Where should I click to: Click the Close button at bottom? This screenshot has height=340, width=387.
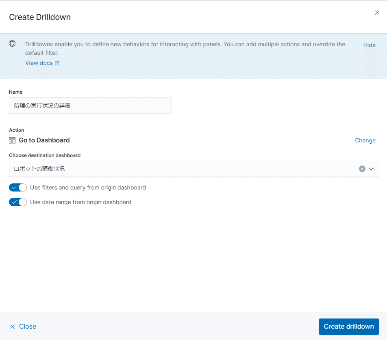27,327
